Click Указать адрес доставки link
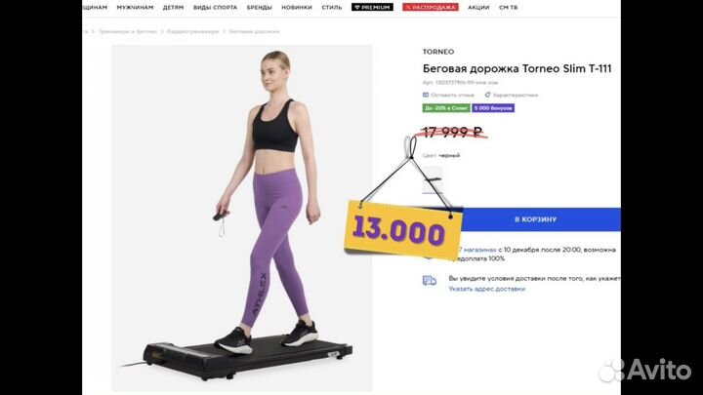The width and height of the screenshot is (703, 395). tap(487, 289)
